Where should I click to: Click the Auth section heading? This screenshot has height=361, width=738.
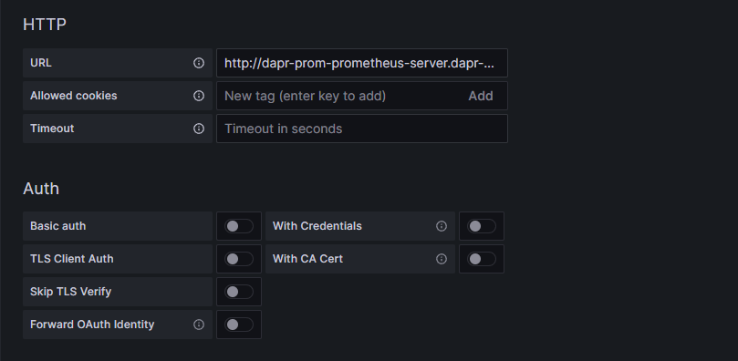point(41,189)
